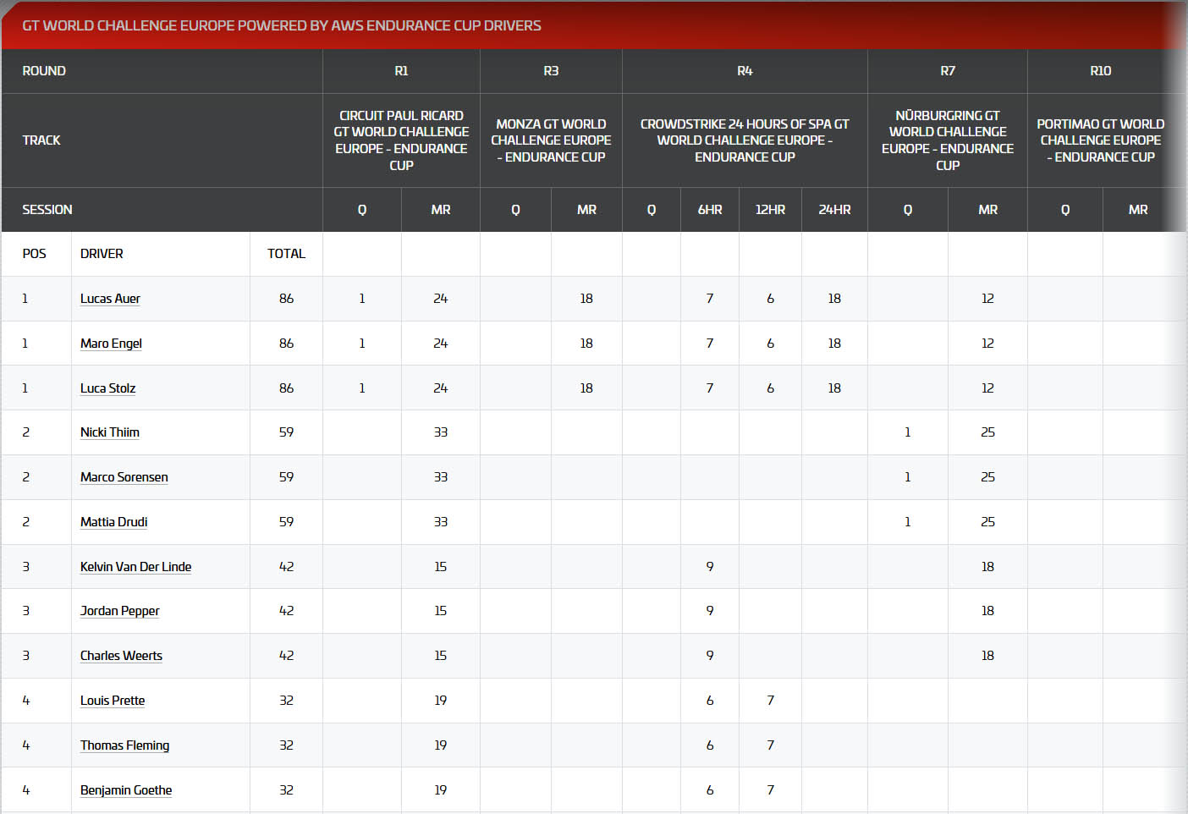Click the Louis Prette driver link
The width and height of the screenshot is (1188, 814).
click(x=113, y=701)
